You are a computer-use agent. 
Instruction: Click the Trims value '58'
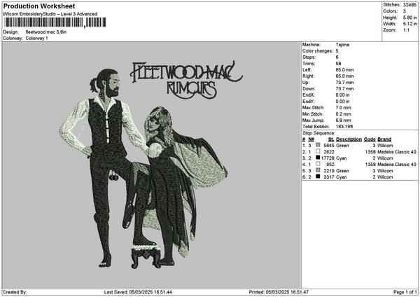(x=338, y=64)
